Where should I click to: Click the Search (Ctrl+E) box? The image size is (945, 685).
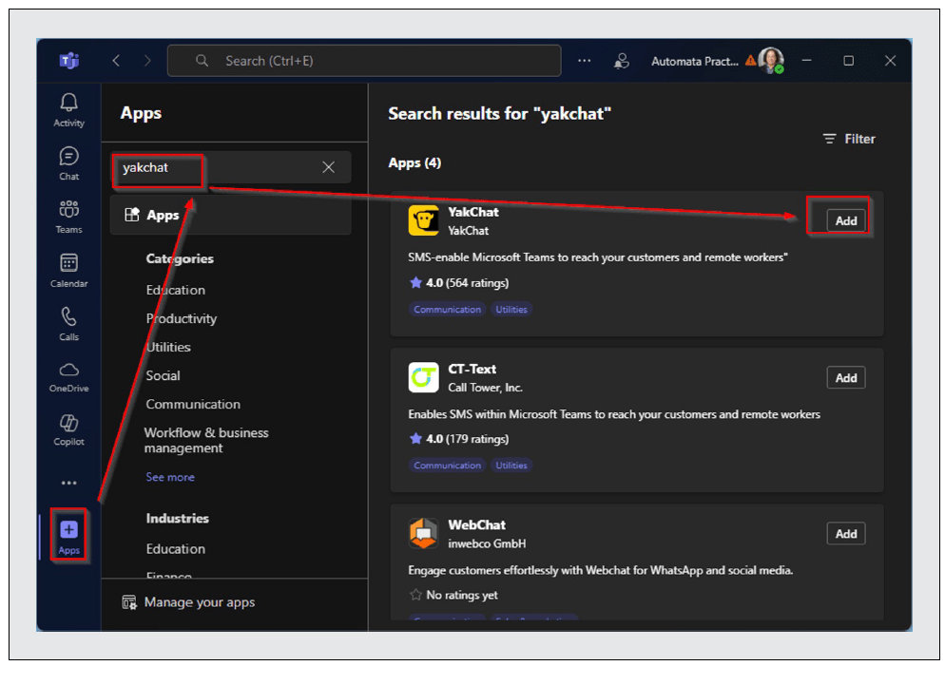click(363, 61)
